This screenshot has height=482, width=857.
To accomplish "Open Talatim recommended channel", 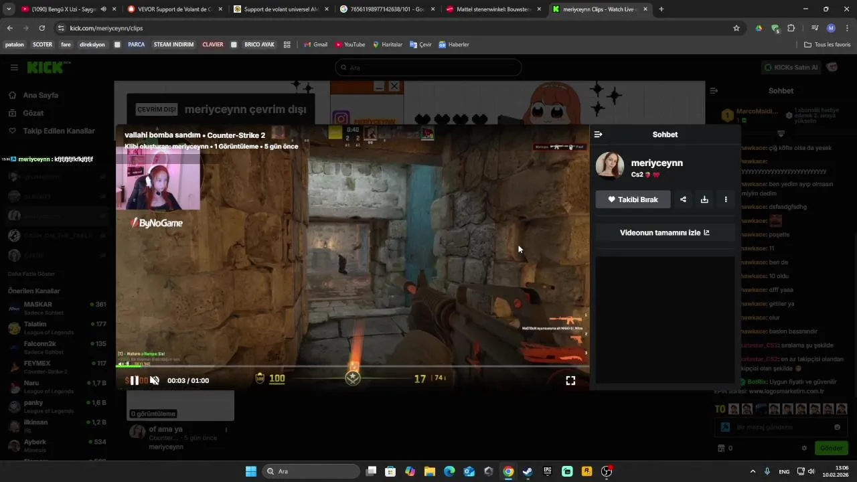I will (x=57, y=328).
